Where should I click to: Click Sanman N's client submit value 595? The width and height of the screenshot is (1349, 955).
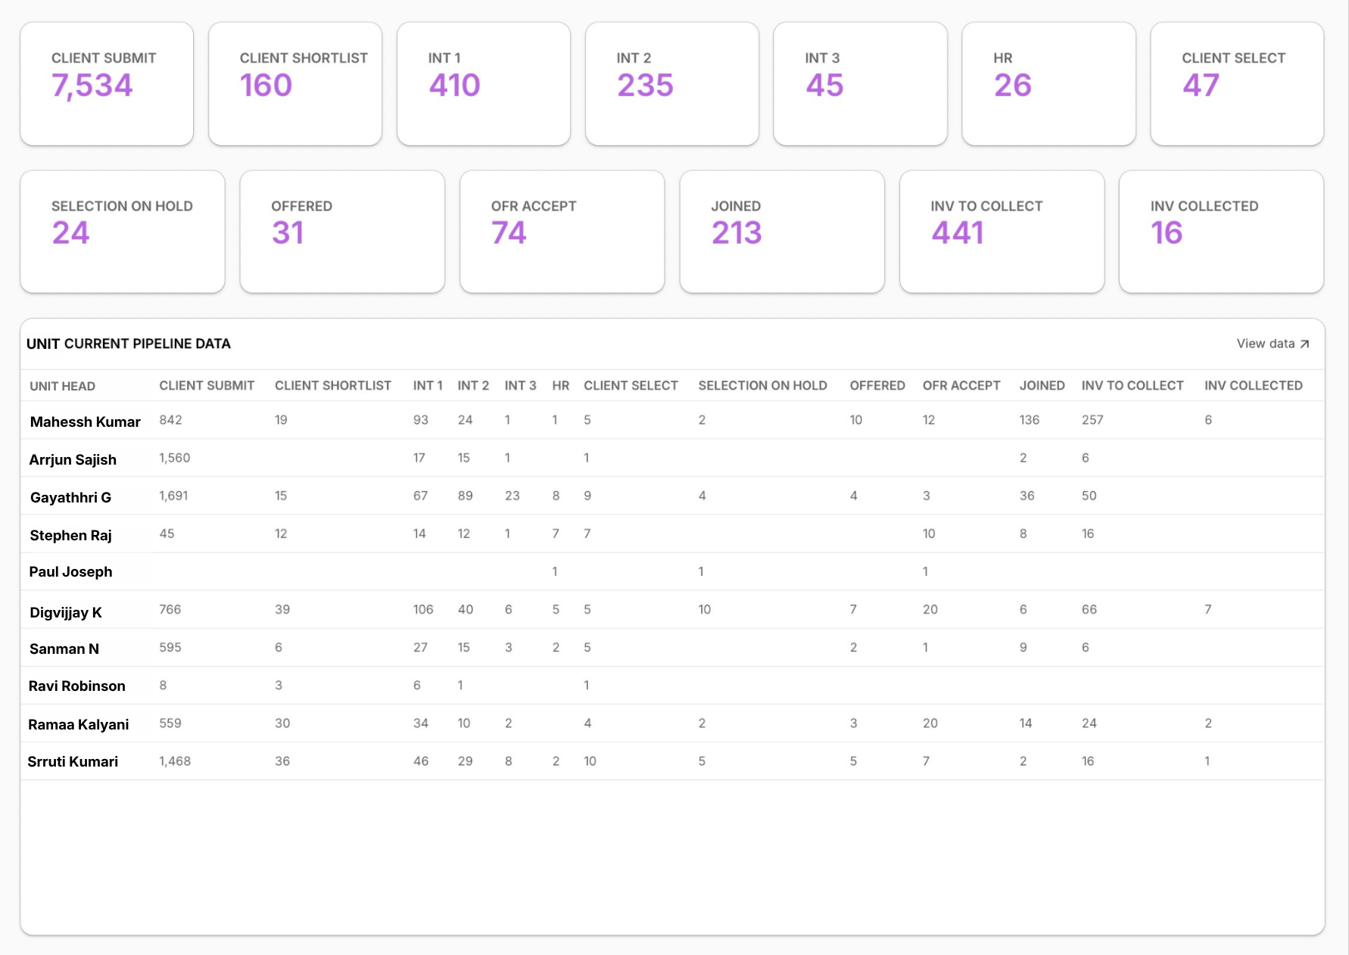point(170,648)
